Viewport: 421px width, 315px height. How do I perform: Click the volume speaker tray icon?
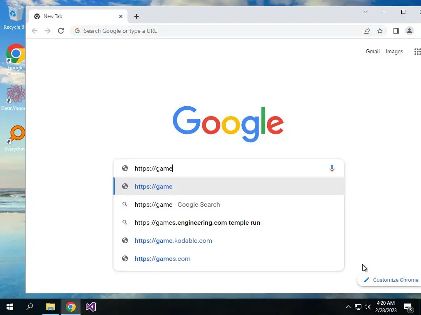(x=368, y=307)
